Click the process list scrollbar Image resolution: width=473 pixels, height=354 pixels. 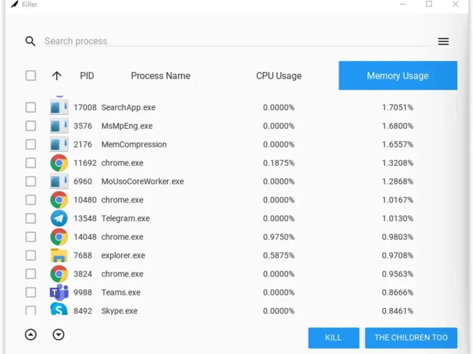pos(457,104)
